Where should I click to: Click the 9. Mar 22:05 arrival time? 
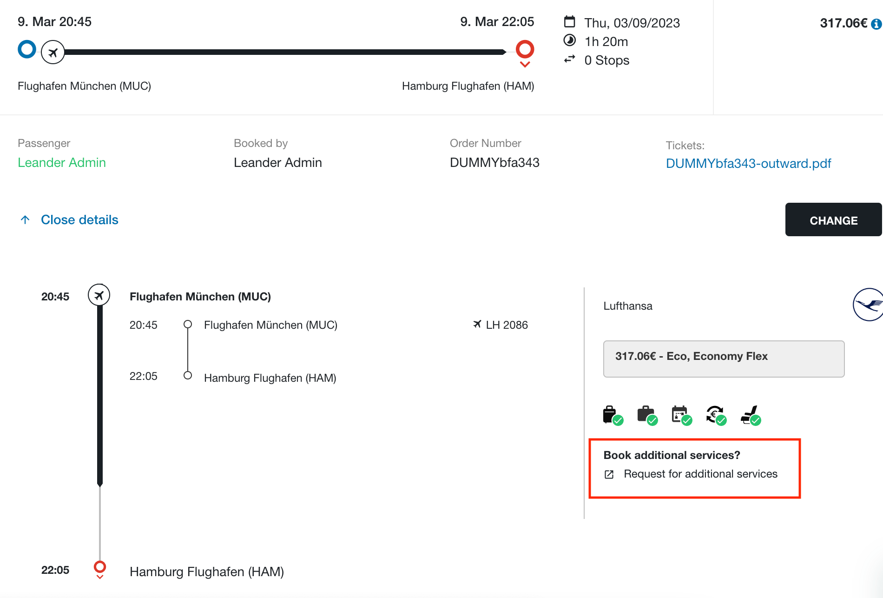[497, 22]
